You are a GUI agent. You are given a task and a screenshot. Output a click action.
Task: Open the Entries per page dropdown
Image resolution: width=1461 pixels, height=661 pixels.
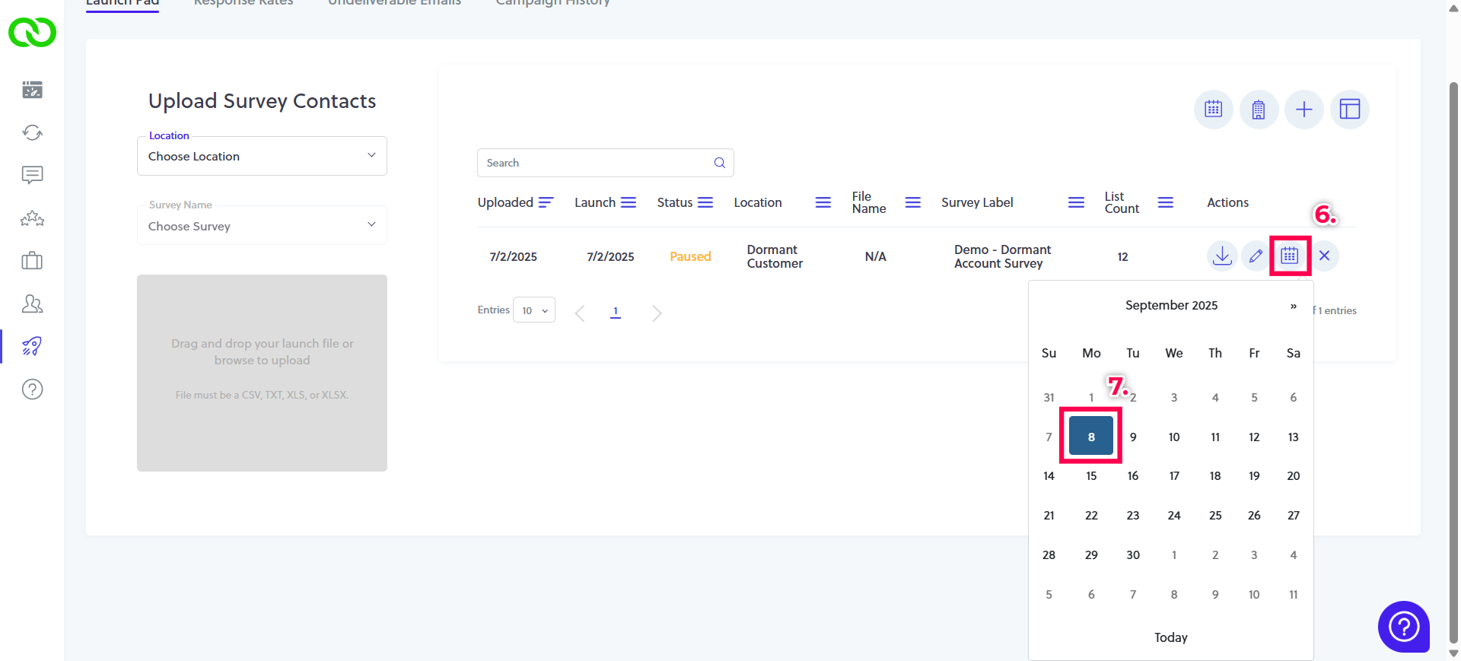pos(534,310)
